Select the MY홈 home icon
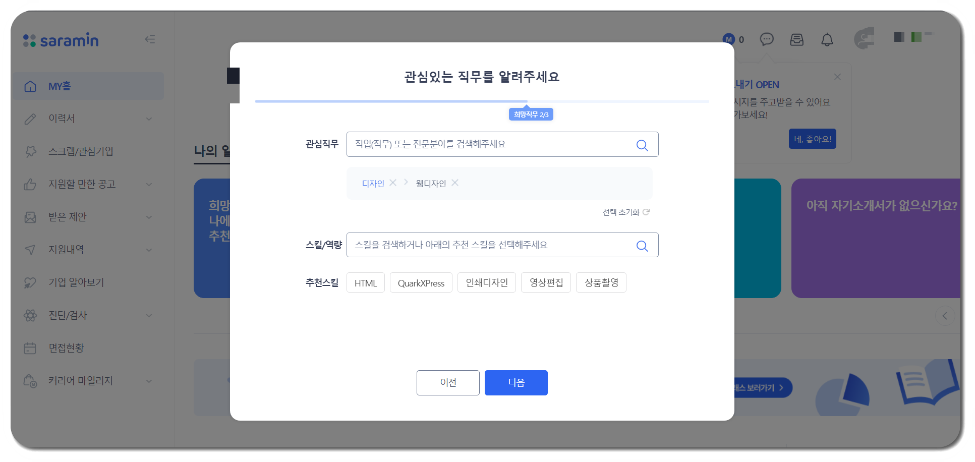Image resolution: width=975 pixels, height=462 pixels. pyautogui.click(x=30, y=86)
